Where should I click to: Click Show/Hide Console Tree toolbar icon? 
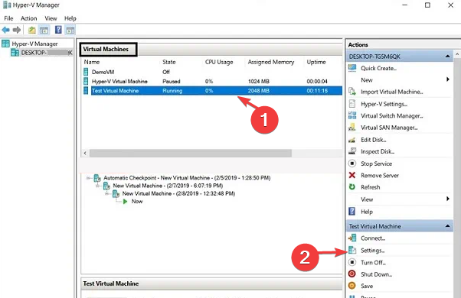pyautogui.click(x=44, y=30)
